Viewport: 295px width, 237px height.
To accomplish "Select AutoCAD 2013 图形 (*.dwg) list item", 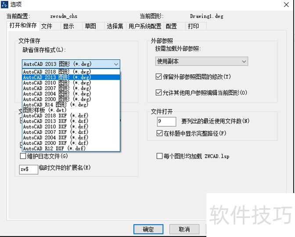I will [x=71, y=77].
